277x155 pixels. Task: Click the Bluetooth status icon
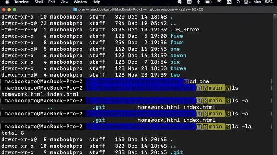tap(198, 2)
